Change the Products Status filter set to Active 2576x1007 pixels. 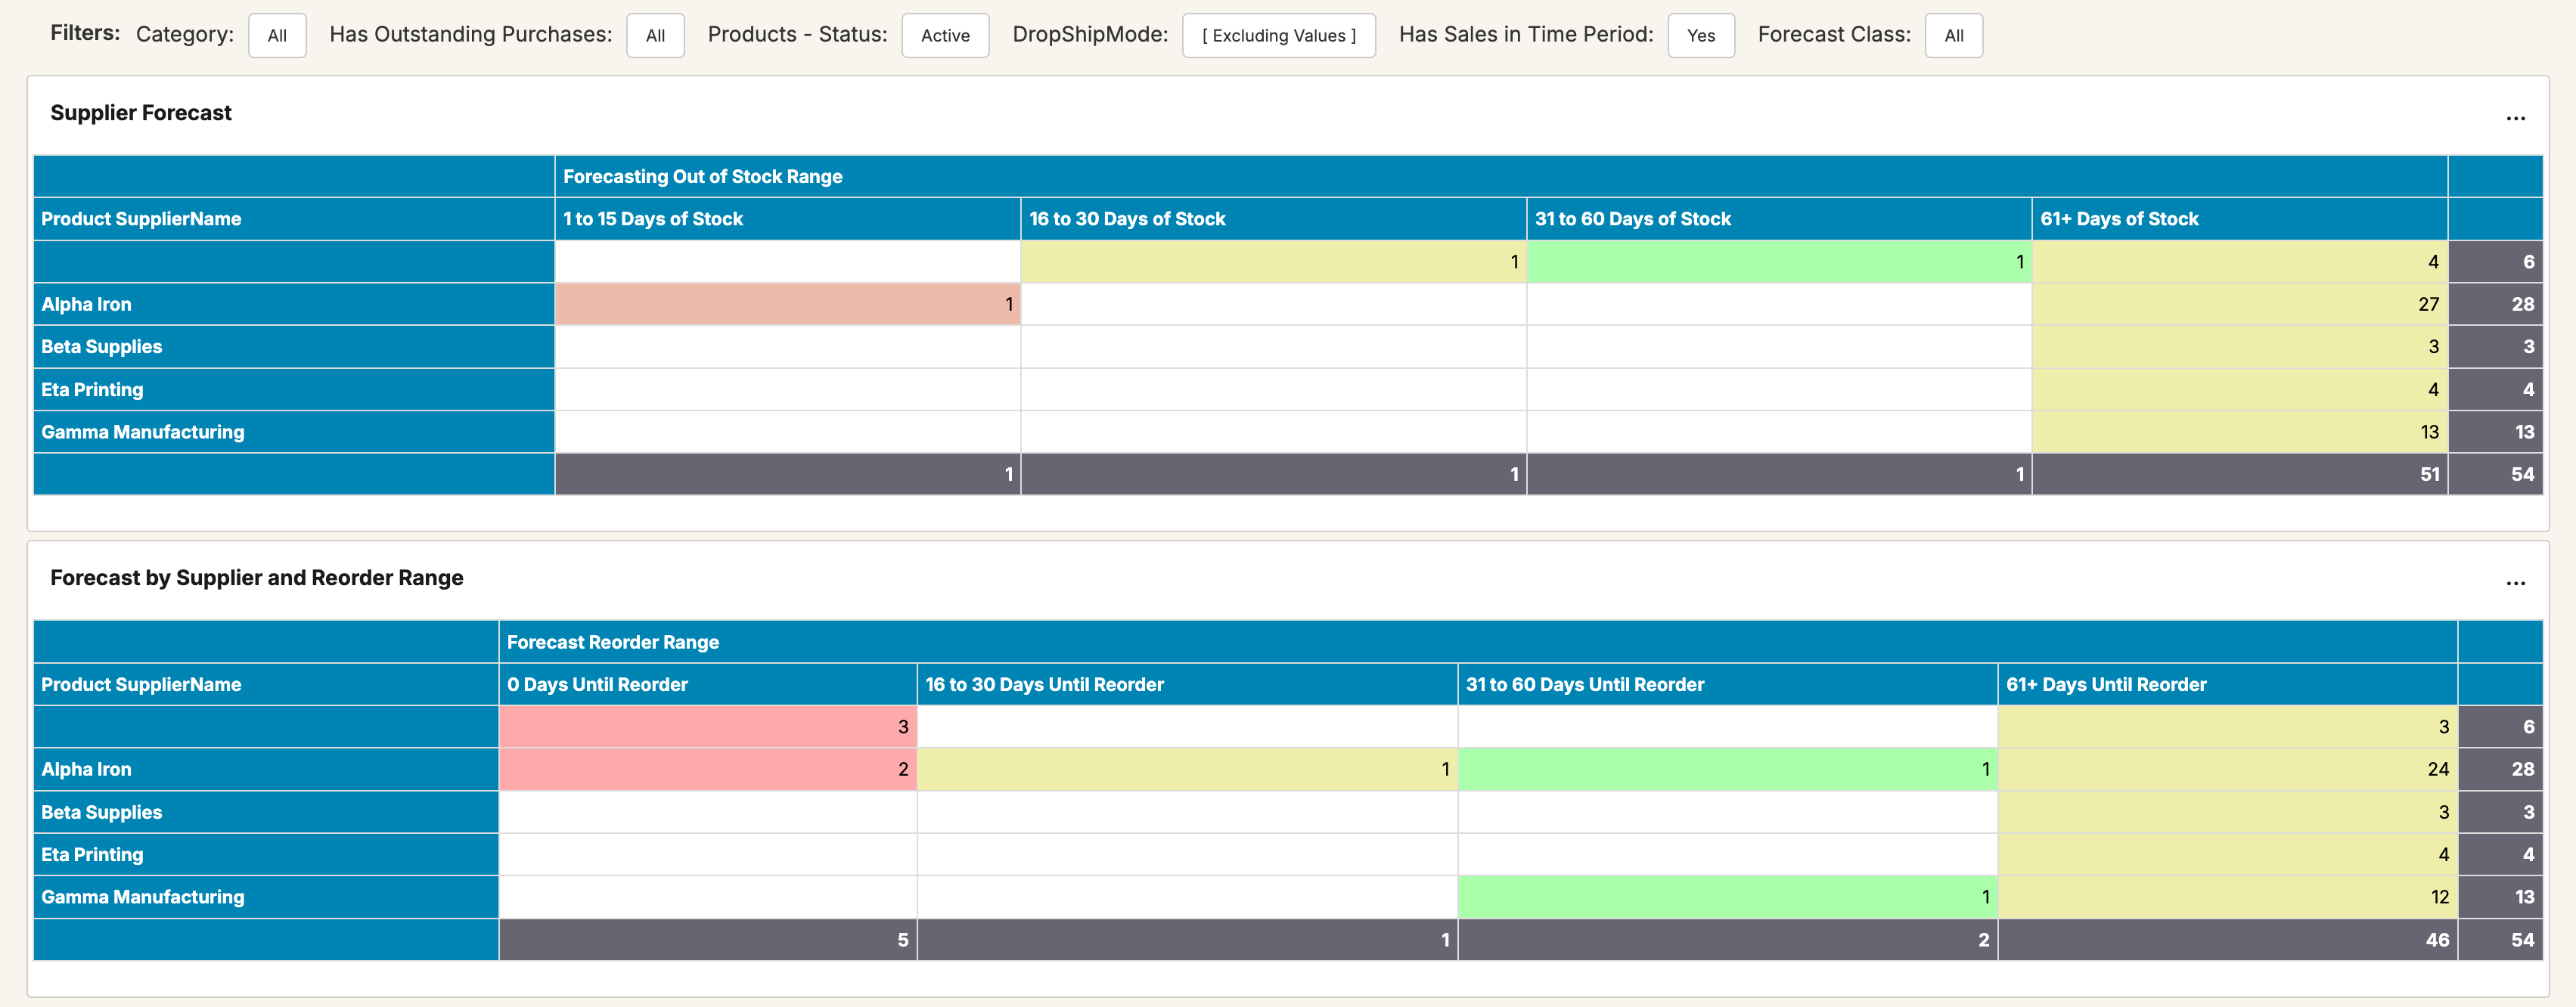pos(944,36)
